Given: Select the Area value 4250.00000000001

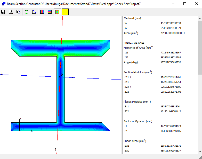Looking at the screenshot, I should (173, 33).
